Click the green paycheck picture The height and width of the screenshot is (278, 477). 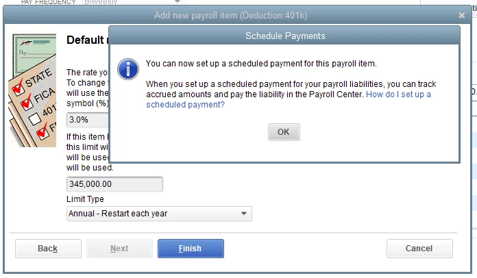click(x=34, y=55)
